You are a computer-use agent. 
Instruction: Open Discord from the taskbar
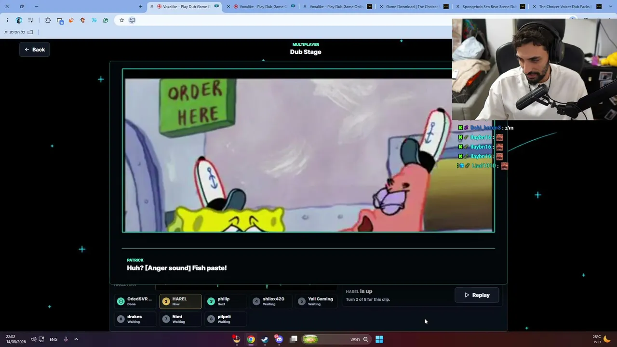pyautogui.click(x=279, y=339)
